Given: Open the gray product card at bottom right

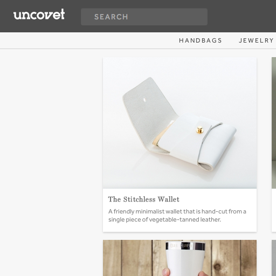Looking at the screenshot, I should [x=274, y=258].
